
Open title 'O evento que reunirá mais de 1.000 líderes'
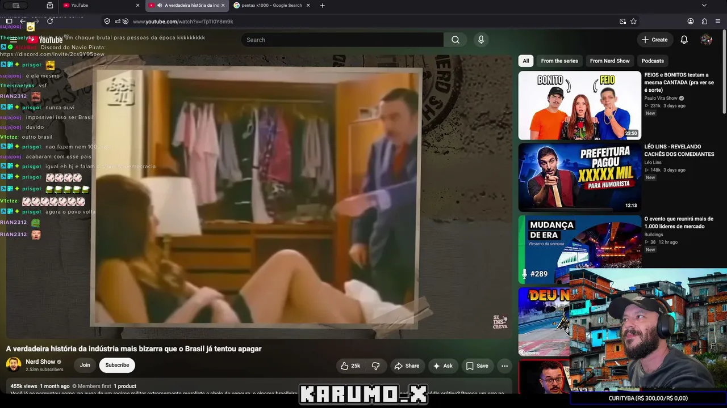click(x=679, y=223)
